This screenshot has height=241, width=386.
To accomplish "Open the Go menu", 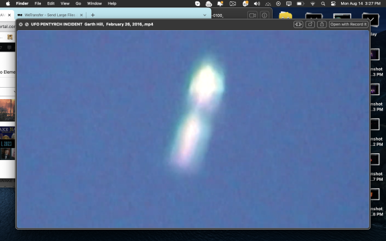I will click(x=78, y=3).
